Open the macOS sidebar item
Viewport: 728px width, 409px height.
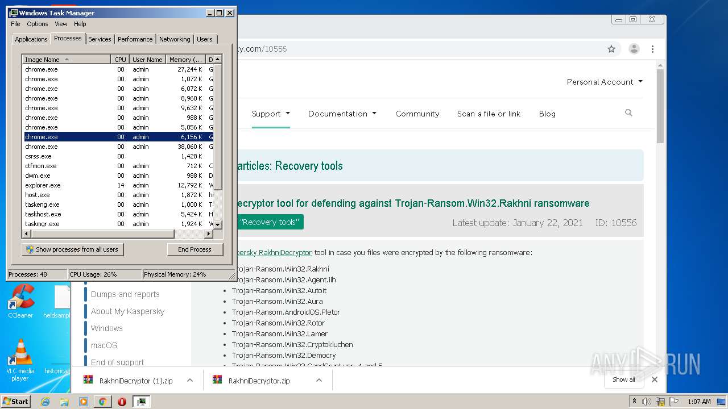[x=104, y=345]
